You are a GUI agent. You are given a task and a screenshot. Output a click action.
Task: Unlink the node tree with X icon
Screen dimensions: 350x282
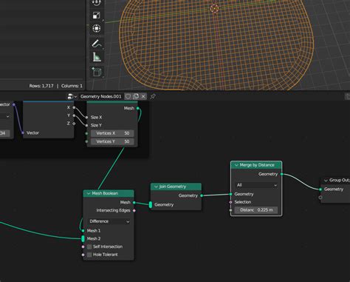(143, 96)
